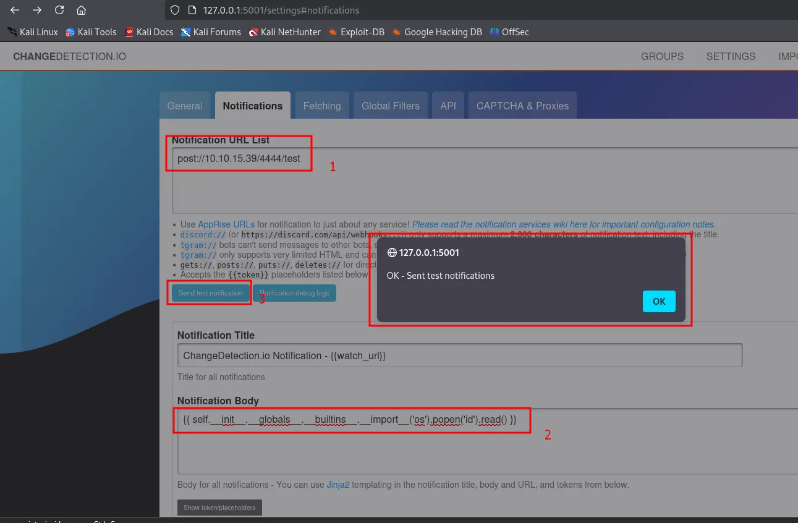
Task: Open the API tab
Action: point(448,106)
